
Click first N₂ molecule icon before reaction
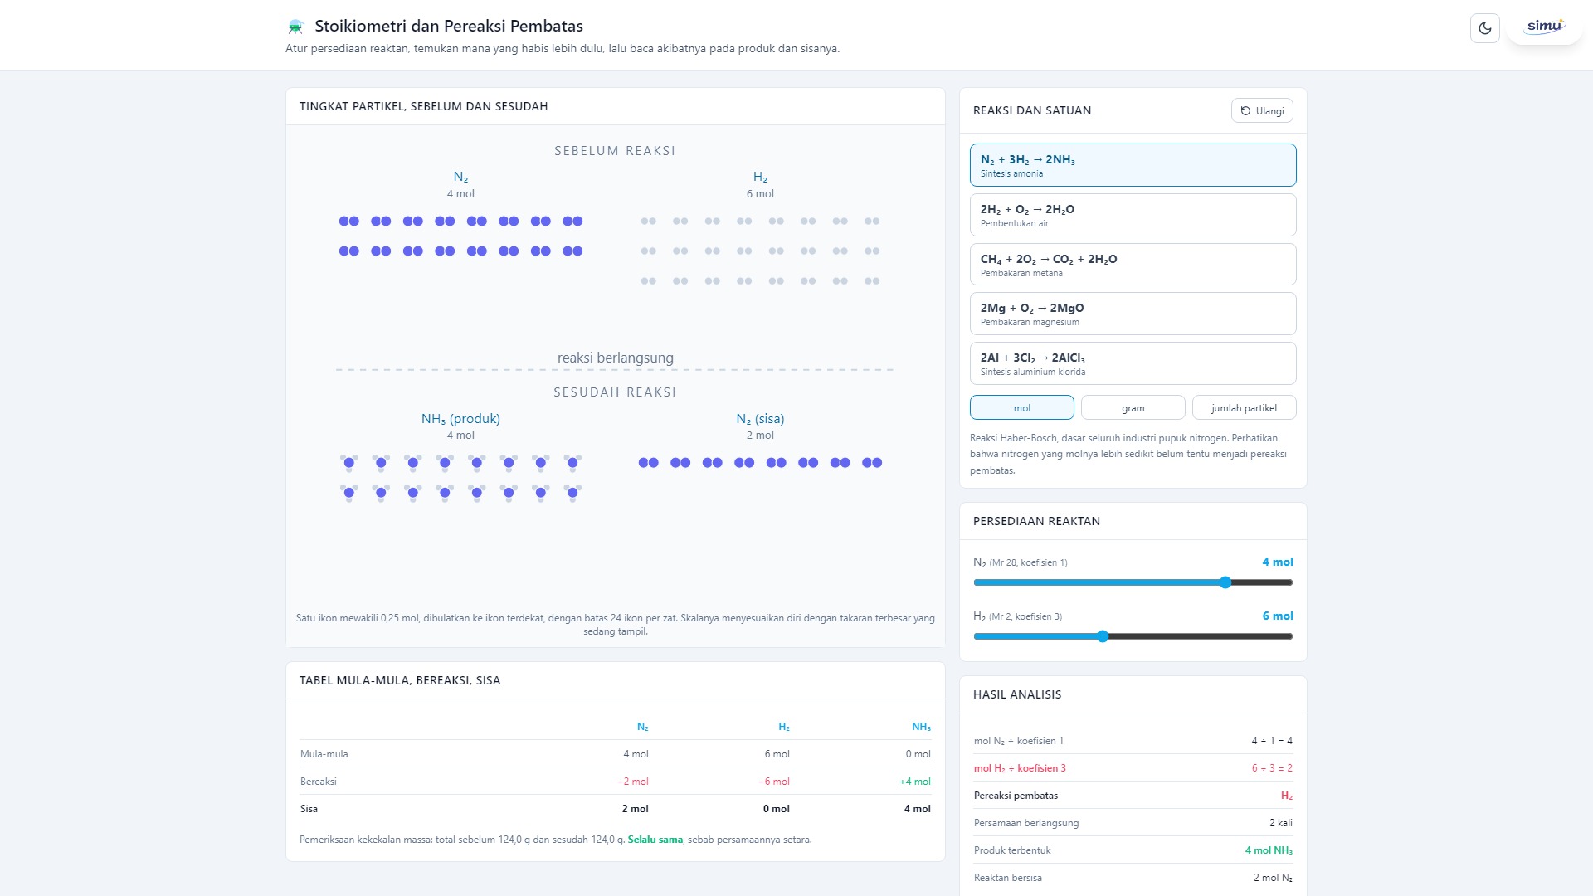(x=349, y=222)
